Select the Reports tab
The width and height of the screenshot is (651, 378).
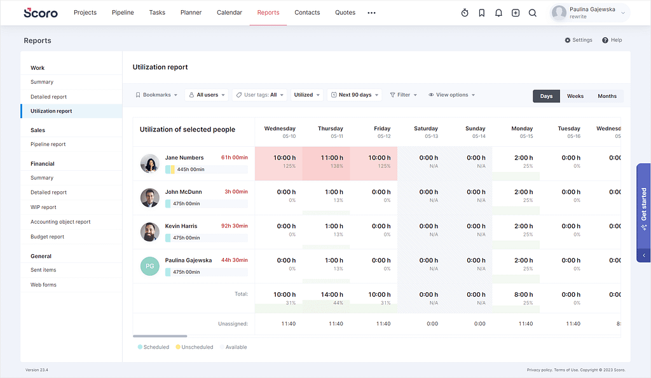click(x=268, y=13)
